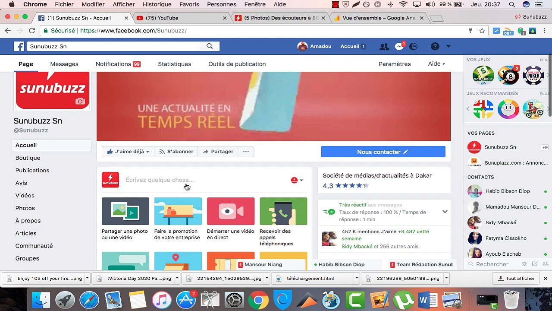Start a live video tile
This screenshot has height=311, width=552.
click(231, 219)
